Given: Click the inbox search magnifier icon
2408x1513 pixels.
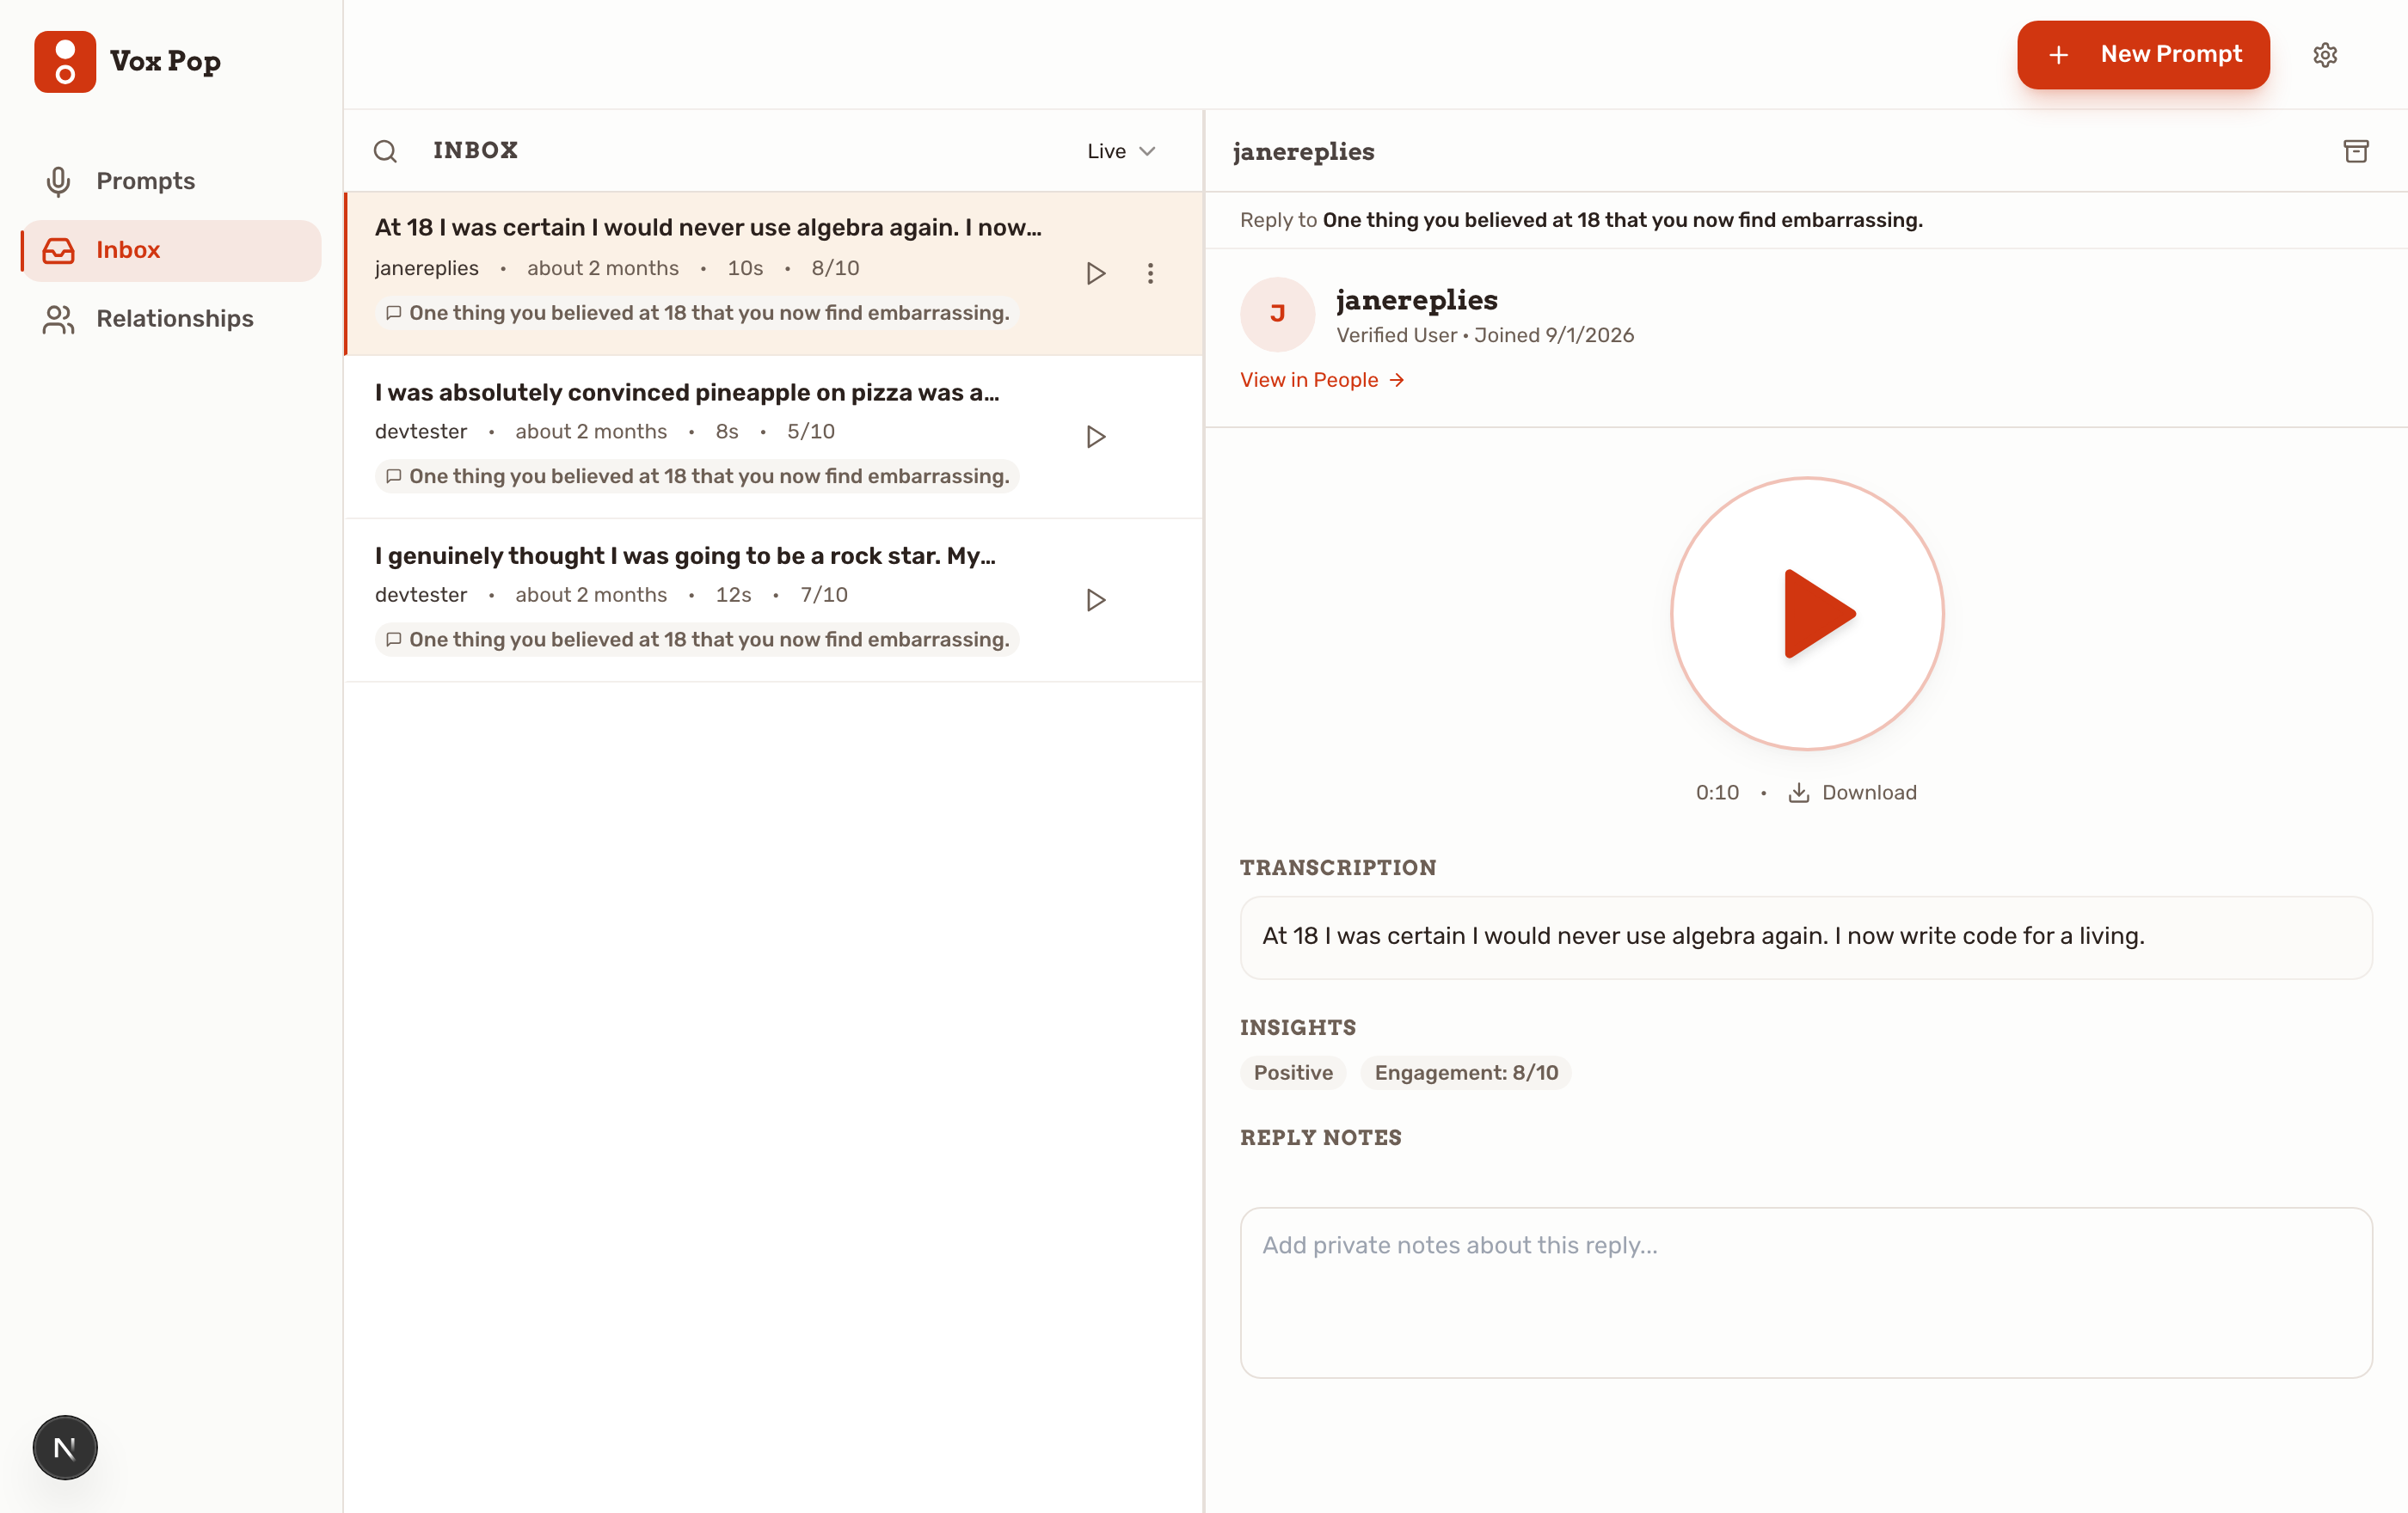Looking at the screenshot, I should (385, 151).
